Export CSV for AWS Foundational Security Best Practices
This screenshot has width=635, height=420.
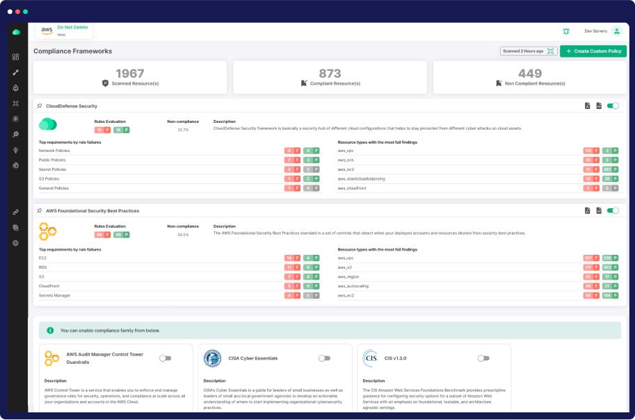pos(599,210)
